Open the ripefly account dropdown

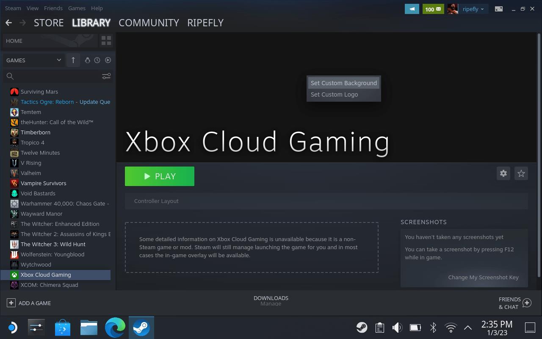coord(473,9)
